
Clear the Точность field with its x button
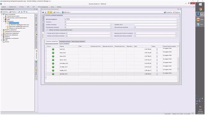pyautogui.click(x=65, y=22)
